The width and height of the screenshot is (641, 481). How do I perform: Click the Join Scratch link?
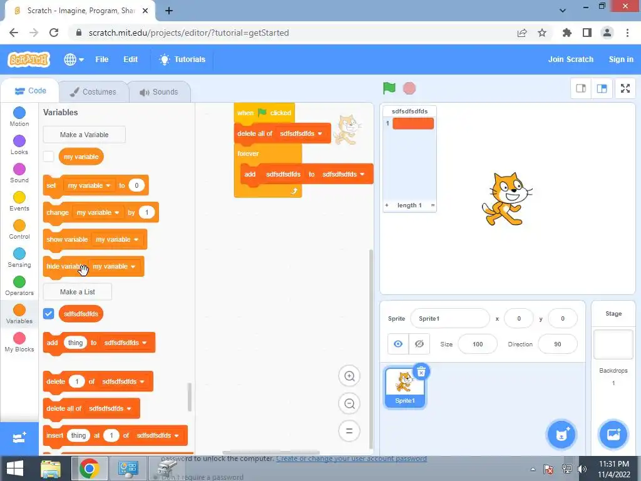click(570, 59)
